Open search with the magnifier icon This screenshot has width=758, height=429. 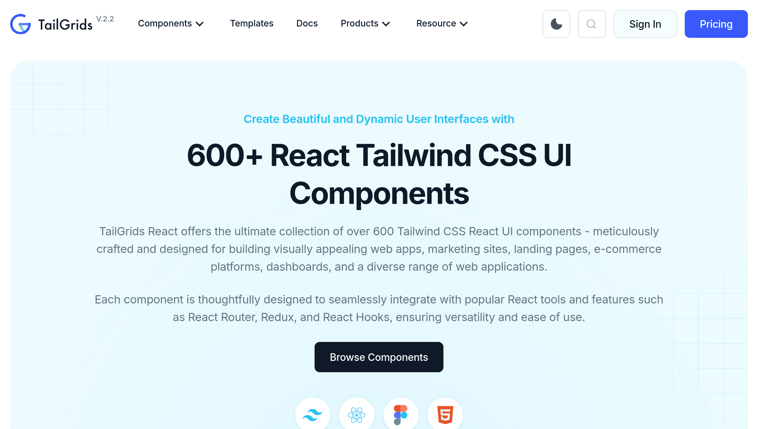tap(592, 24)
